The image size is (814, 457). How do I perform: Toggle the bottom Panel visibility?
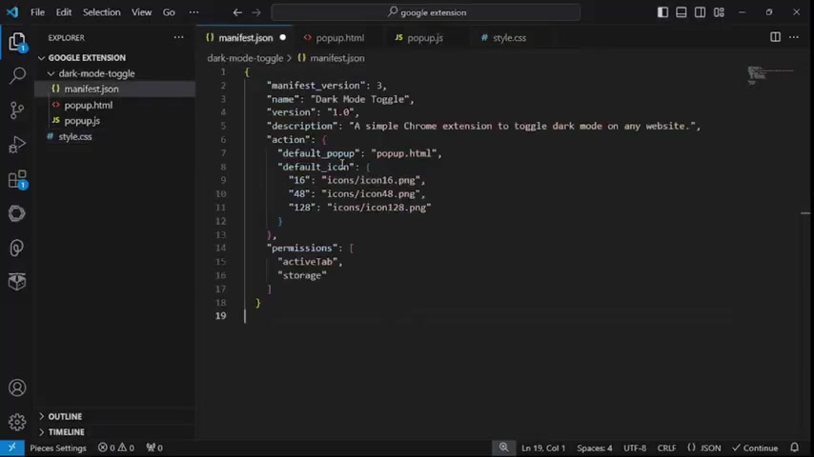tap(682, 12)
